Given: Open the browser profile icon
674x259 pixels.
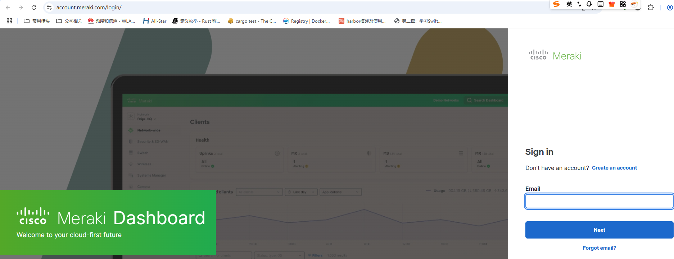Looking at the screenshot, I should pos(670,8).
